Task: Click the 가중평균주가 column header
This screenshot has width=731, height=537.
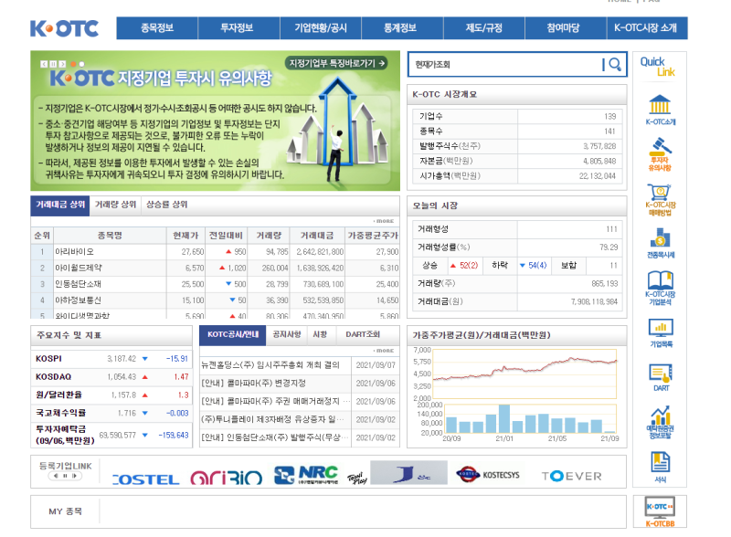Action: (x=373, y=236)
